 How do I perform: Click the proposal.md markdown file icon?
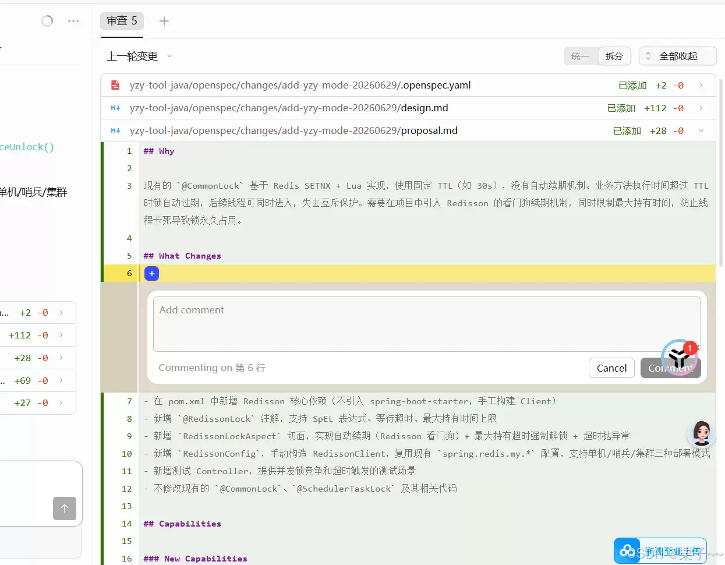pos(115,130)
